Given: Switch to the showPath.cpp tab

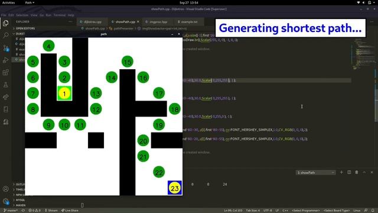Looking at the screenshot, I should pos(125,22).
